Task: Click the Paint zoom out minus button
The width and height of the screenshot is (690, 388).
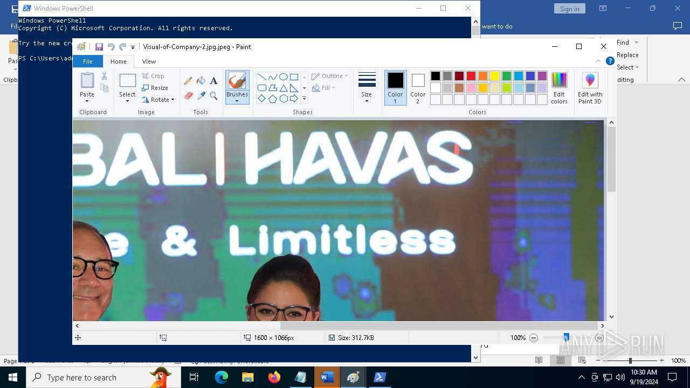Action: (534, 338)
